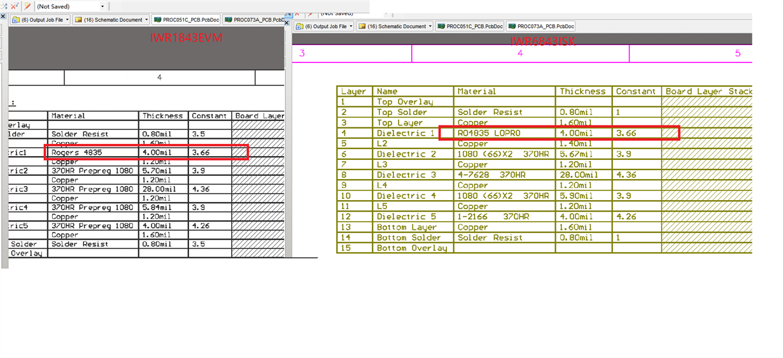This screenshot has height=358, width=783.
Task: Switch to PROC051C_PCB.PcbDoc tab in right window
Action: click(x=470, y=27)
